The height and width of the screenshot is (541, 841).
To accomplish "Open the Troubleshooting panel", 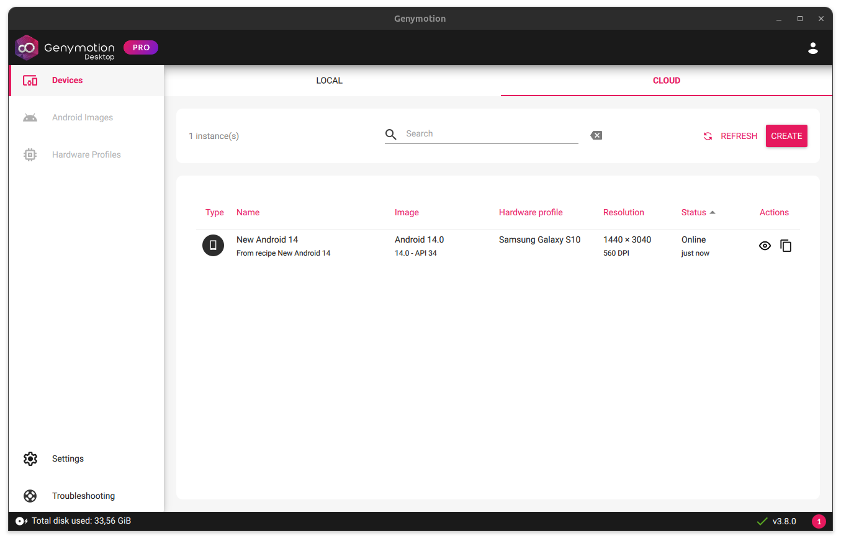I will tap(83, 496).
